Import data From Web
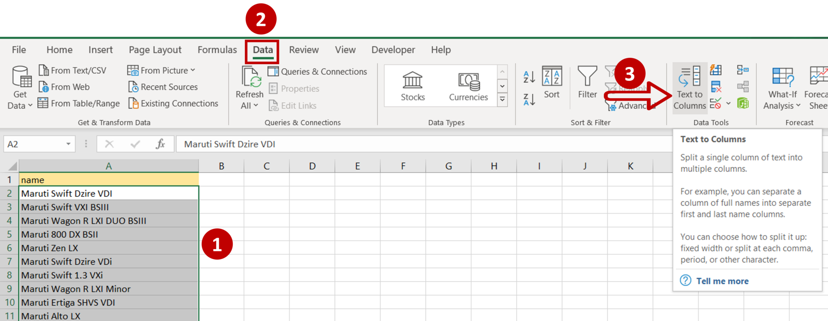 (x=64, y=87)
